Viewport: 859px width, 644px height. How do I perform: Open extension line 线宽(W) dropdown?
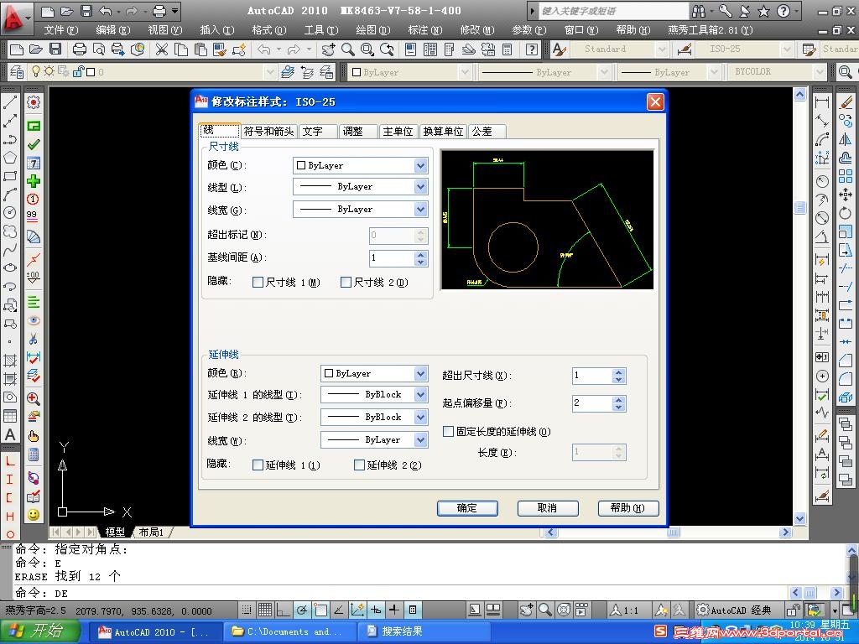coord(420,439)
